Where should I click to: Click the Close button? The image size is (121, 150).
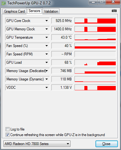[x=107, y=144]
